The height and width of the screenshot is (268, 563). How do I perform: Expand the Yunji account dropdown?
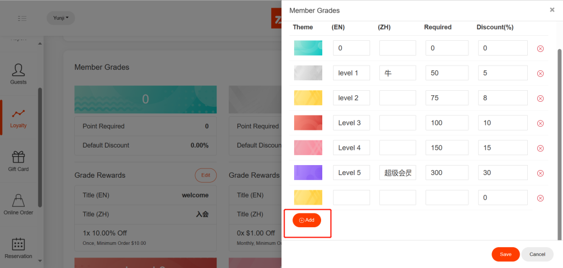[60, 18]
